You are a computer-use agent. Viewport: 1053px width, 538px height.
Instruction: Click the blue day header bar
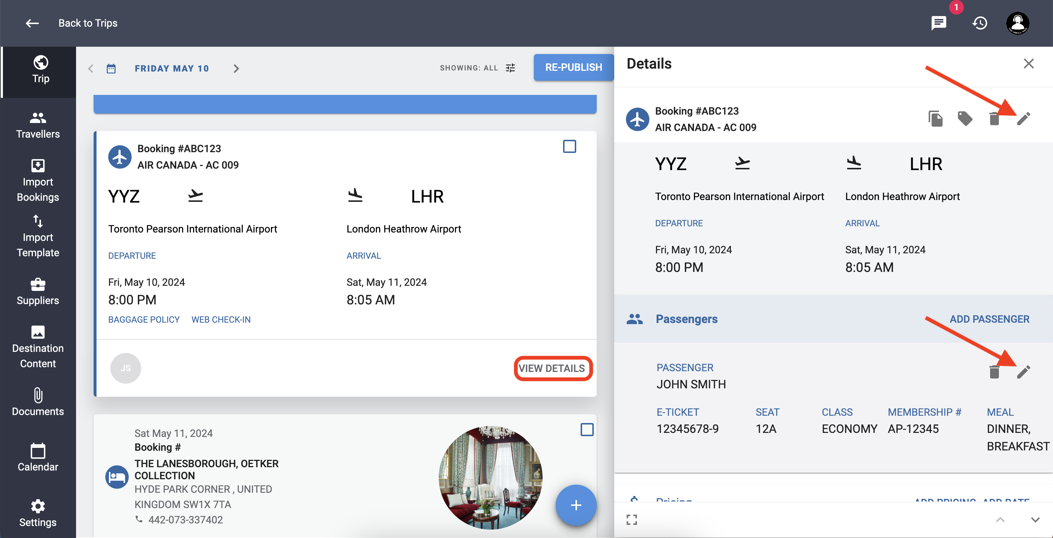345,104
